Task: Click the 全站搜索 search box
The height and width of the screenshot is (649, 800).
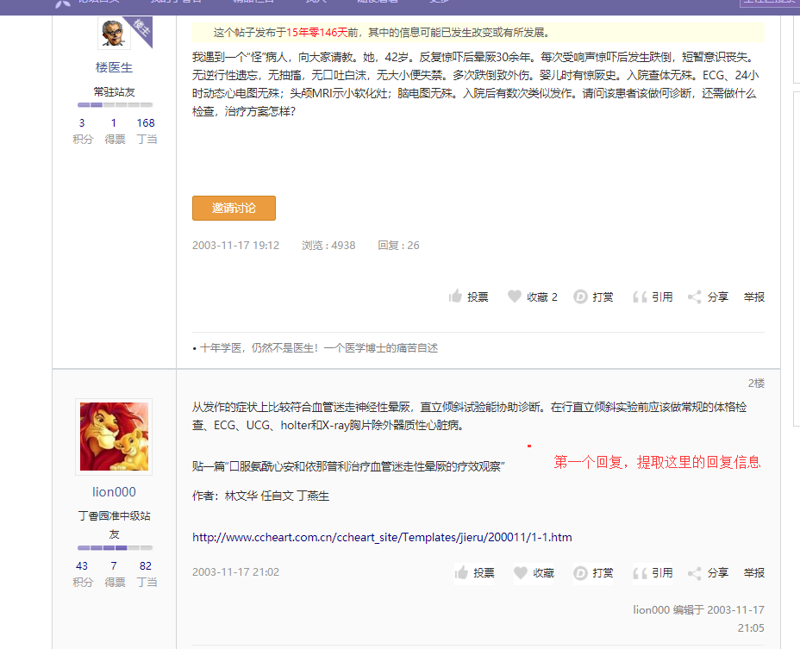Action: pos(771,3)
